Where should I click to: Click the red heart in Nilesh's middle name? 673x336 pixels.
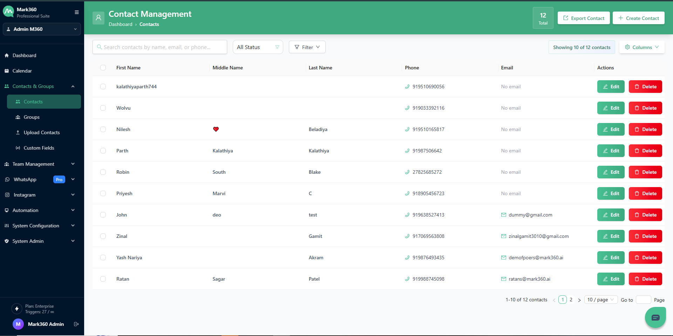216,129
